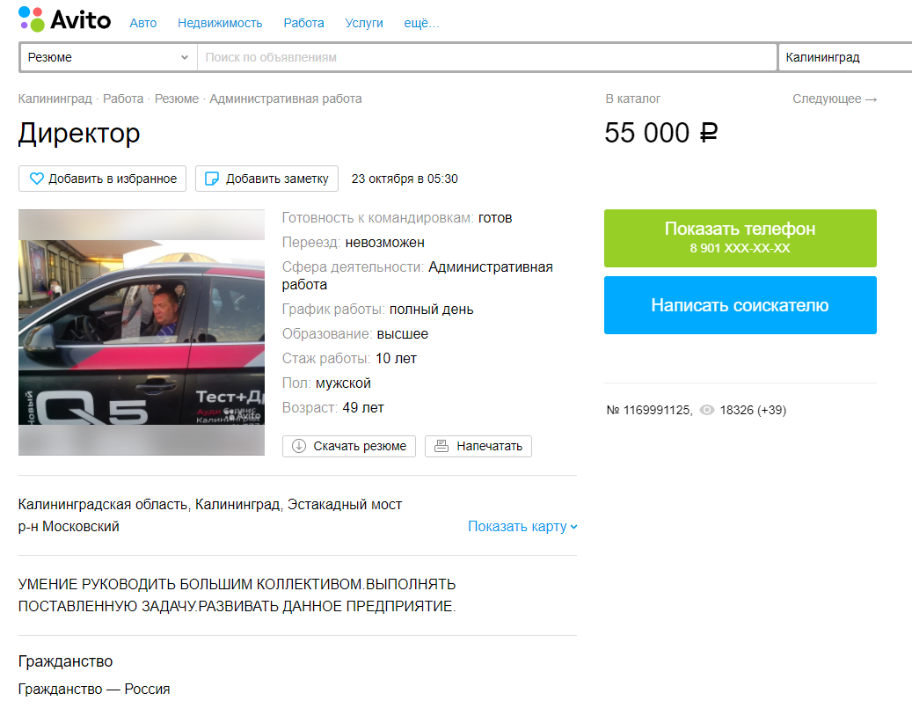Open the Калининград city selector
This screenshot has height=708, width=912.
(844, 57)
